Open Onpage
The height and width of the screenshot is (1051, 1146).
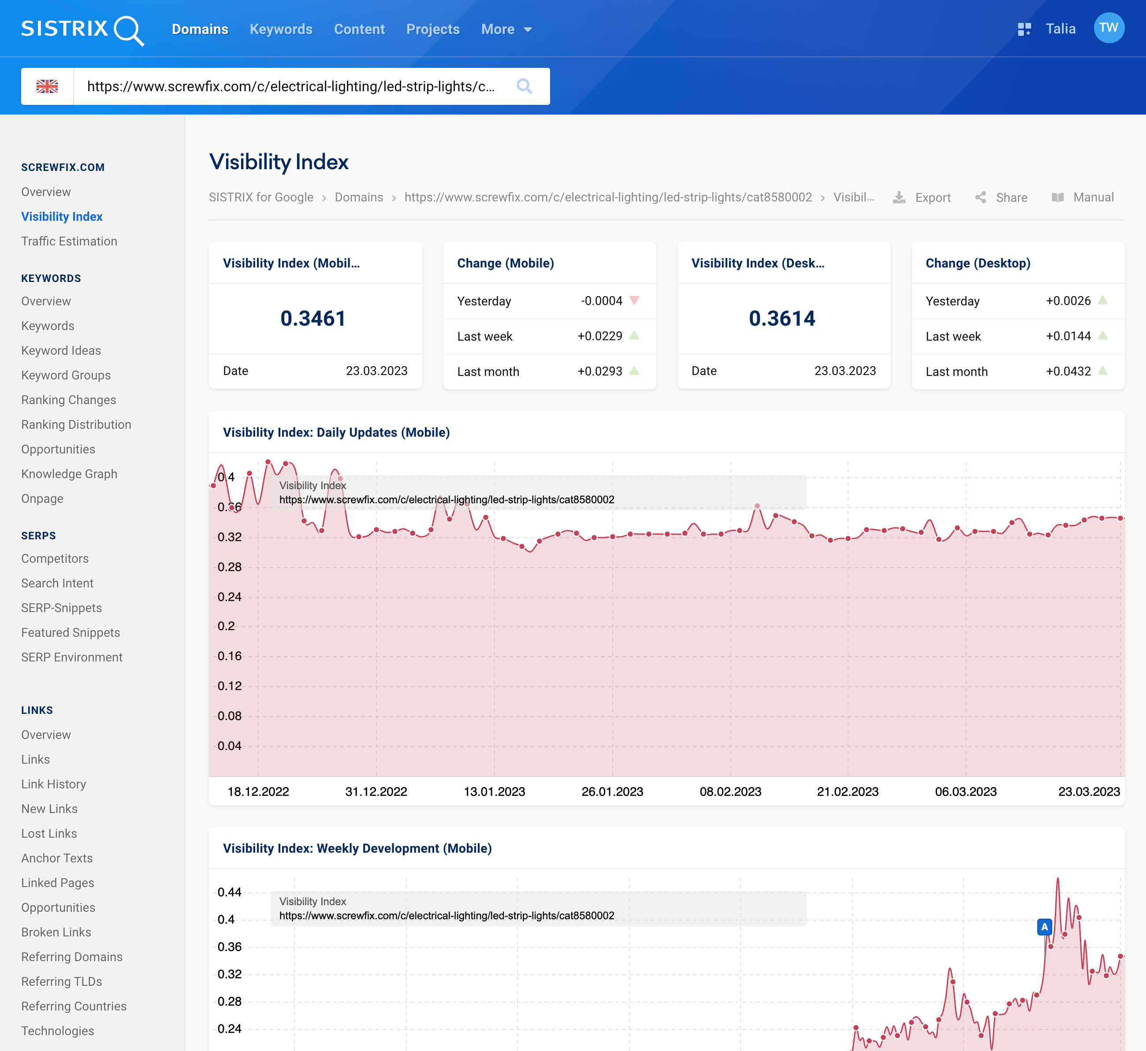pos(42,499)
